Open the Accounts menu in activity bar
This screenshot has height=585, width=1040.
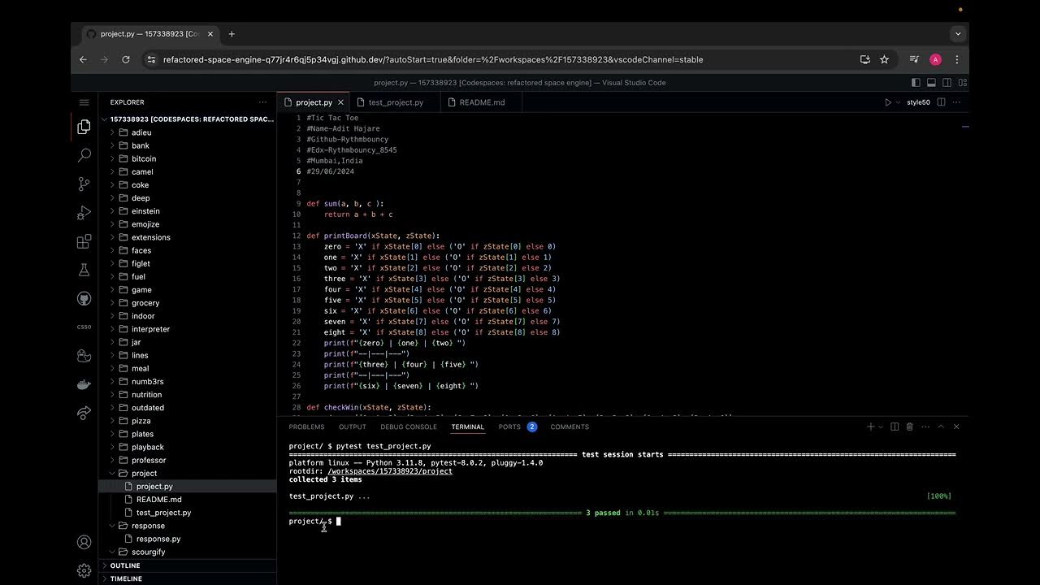click(x=84, y=542)
